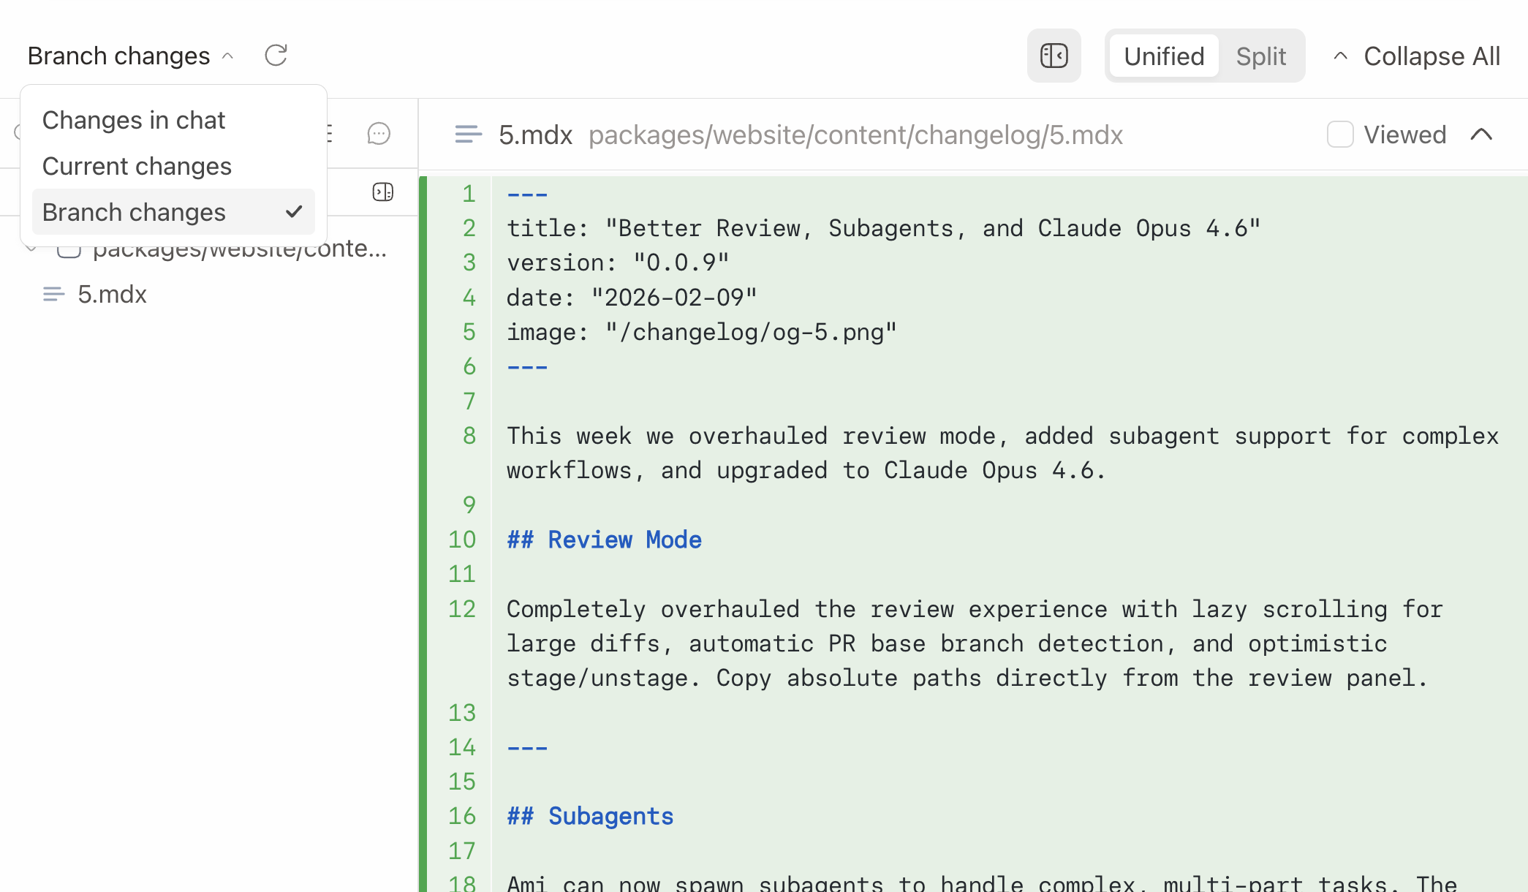Close the Branch changes dropdown header
Viewport: 1528px width, 892px height.
tap(130, 56)
